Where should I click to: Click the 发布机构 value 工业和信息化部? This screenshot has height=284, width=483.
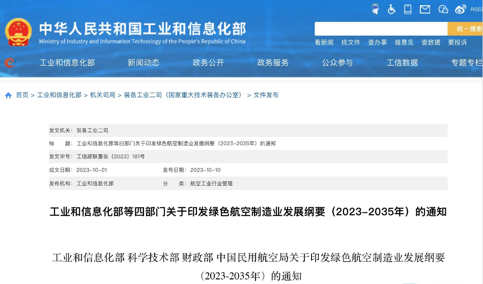pos(95,184)
